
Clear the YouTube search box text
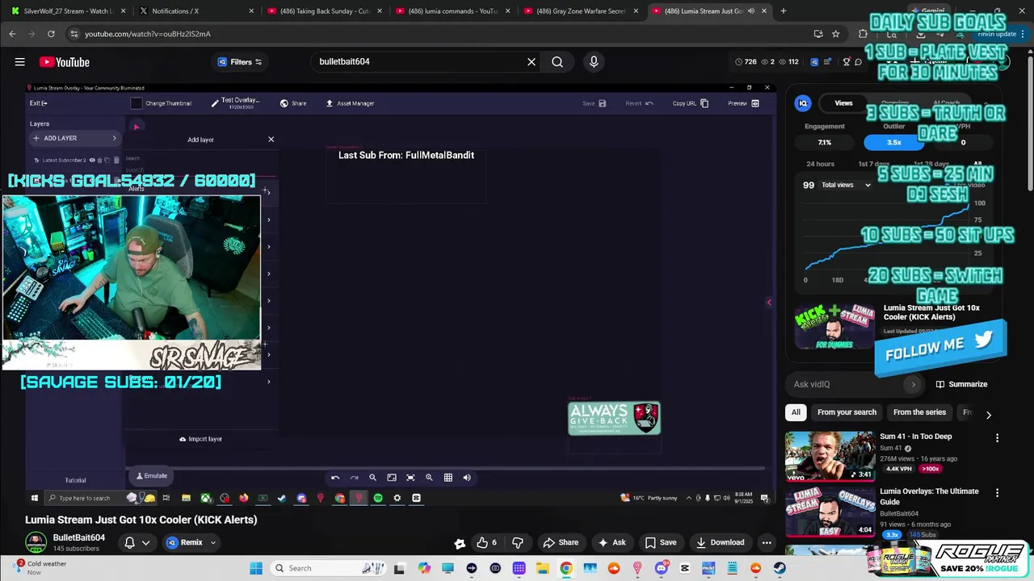532,62
